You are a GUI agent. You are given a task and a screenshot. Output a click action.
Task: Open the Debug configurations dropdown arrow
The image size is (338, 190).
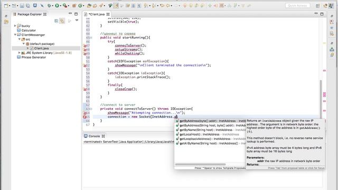pos(53,6)
